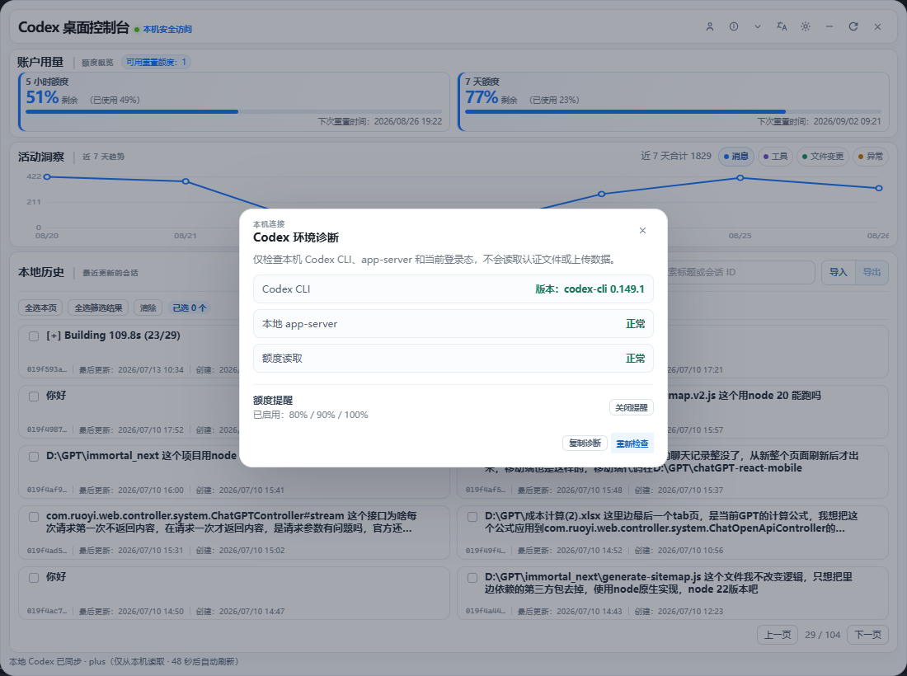Click the 本地 Codex 已同步 status bar text
This screenshot has height=676, width=907.
pyautogui.click(x=124, y=661)
